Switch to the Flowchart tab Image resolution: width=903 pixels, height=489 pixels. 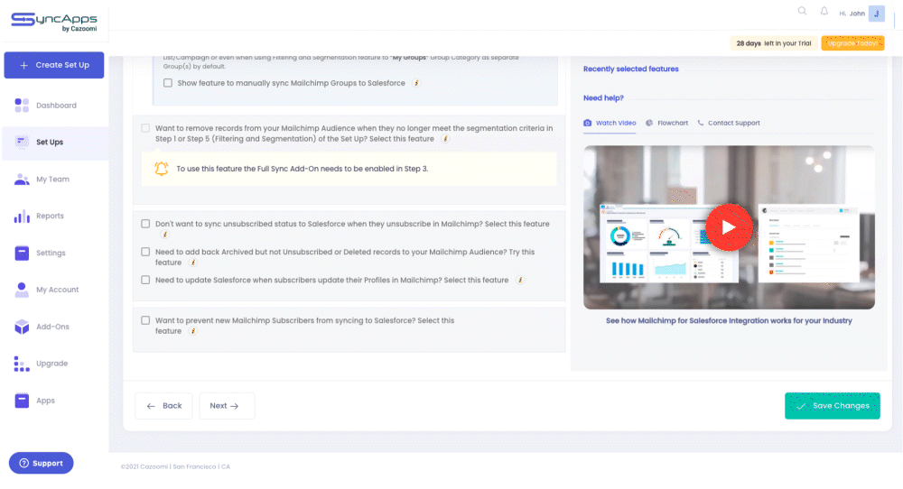[x=667, y=123]
